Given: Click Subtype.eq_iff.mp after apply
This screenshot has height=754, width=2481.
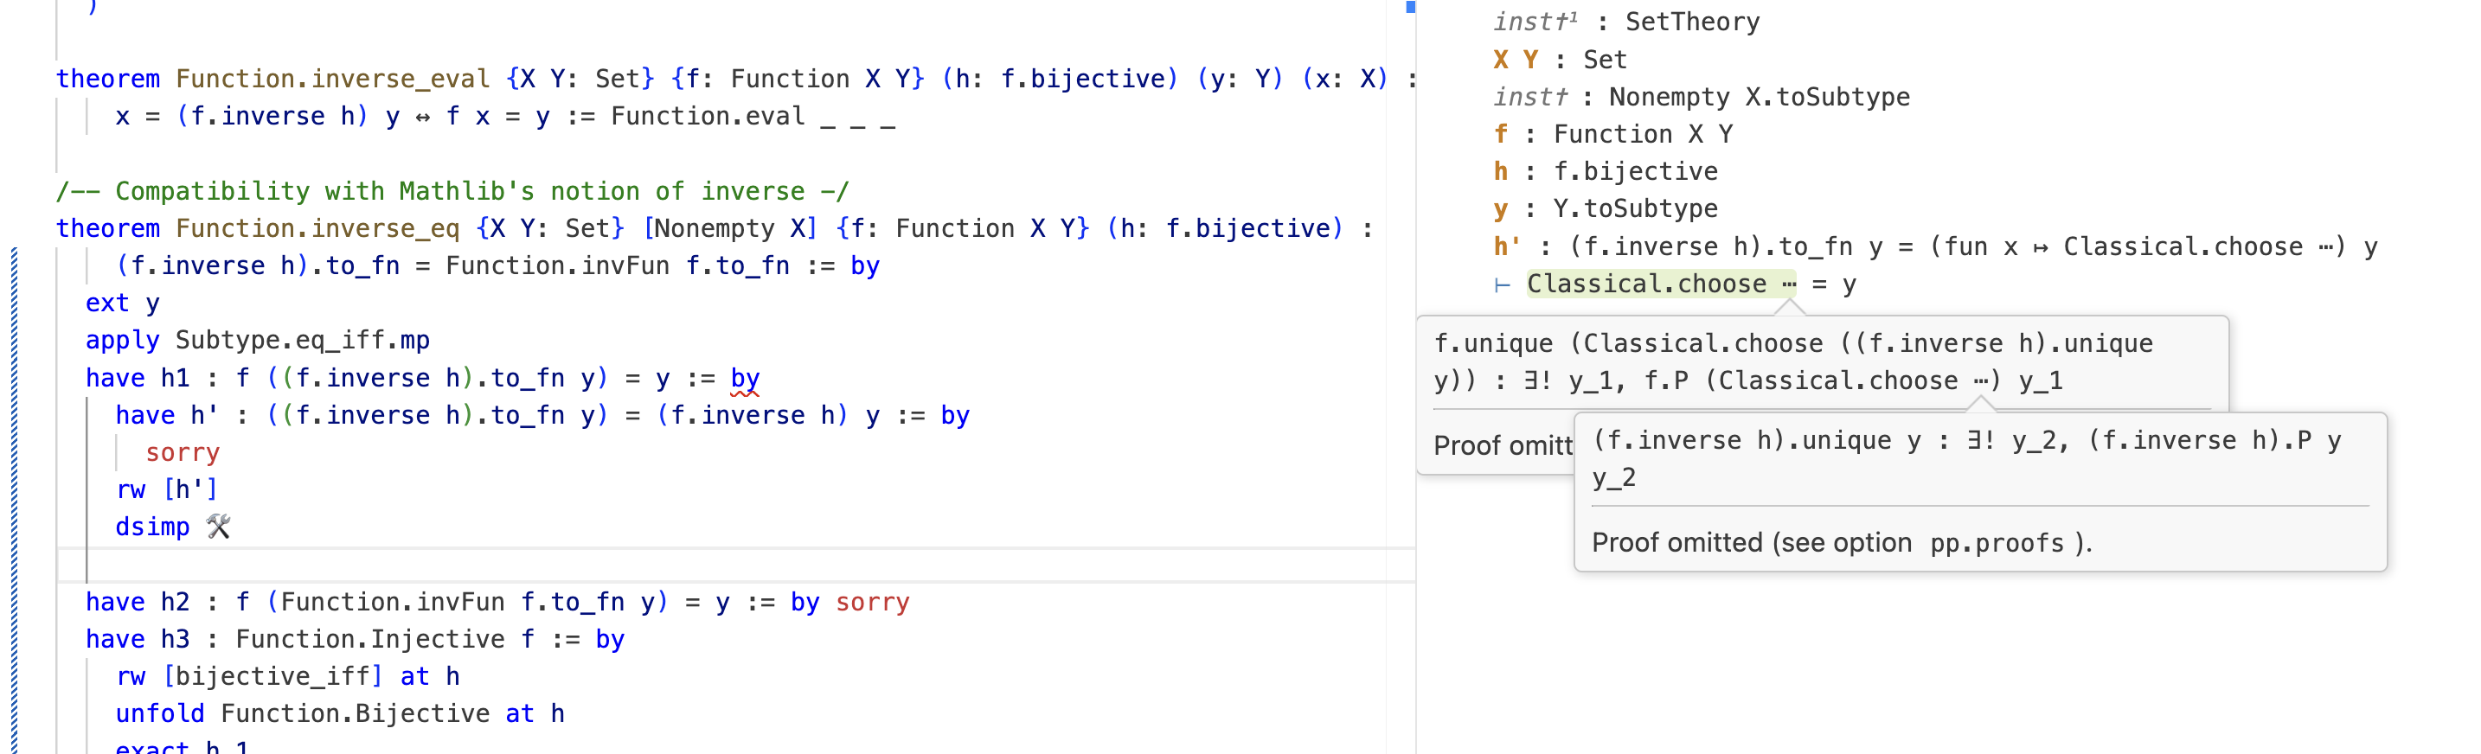Looking at the screenshot, I should tap(303, 340).
